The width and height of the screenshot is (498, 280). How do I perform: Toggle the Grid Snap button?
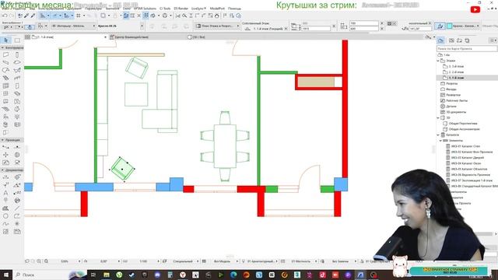click(78, 16)
